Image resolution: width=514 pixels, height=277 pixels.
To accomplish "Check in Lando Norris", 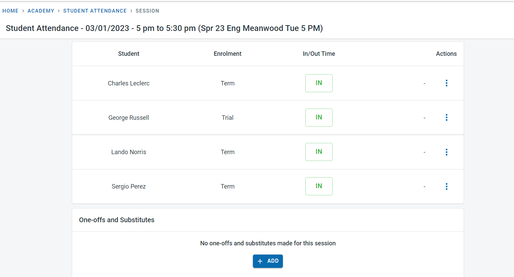I will coord(319,152).
